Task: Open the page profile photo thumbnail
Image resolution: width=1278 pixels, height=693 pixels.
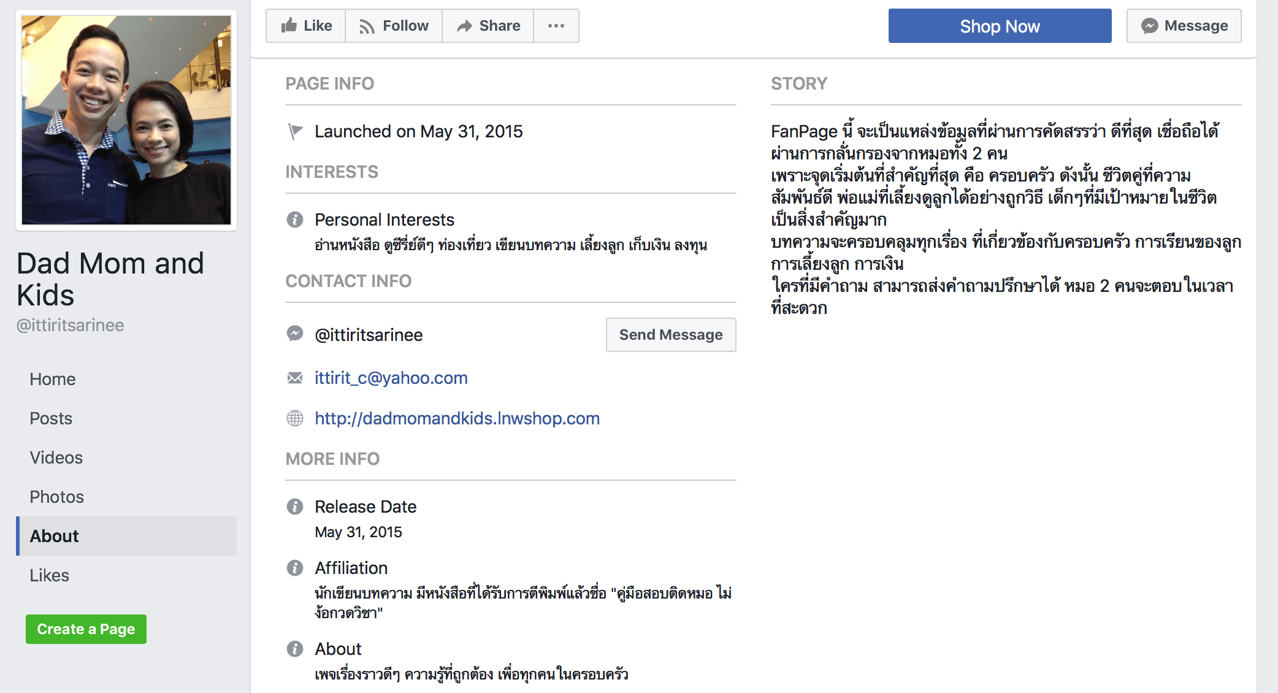Action: click(126, 120)
